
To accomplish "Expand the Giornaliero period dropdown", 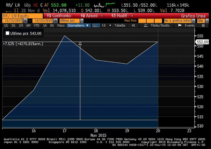I will coord(78,25).
